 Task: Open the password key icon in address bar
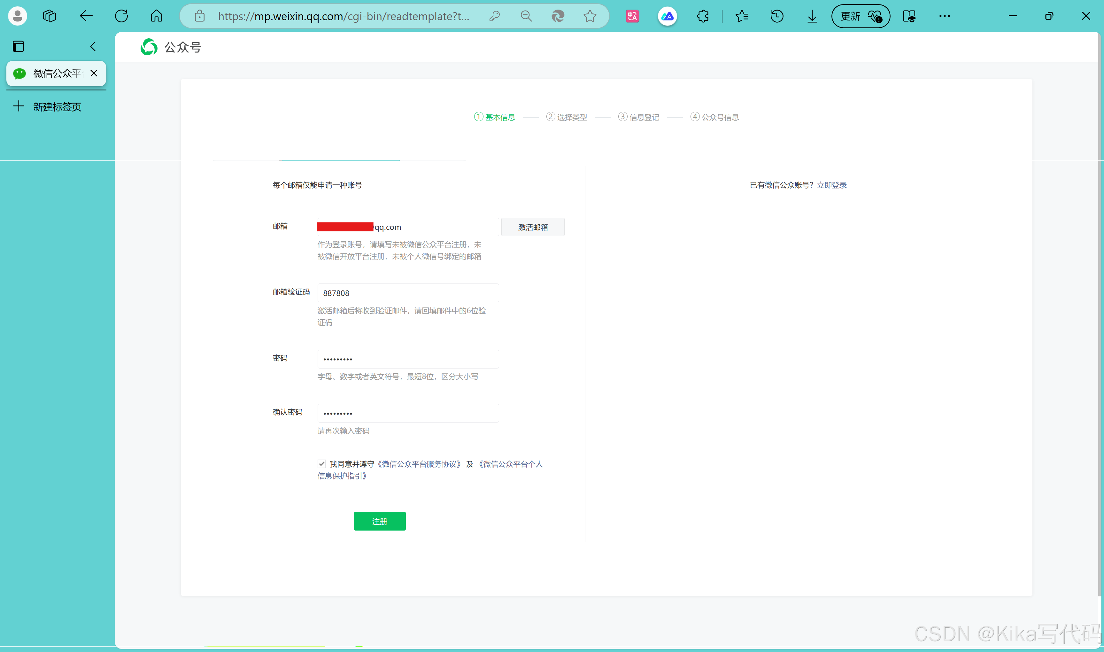pos(494,16)
